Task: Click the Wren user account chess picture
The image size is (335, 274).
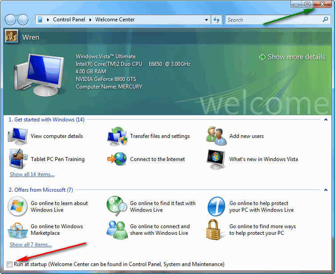Action: (x=12, y=36)
